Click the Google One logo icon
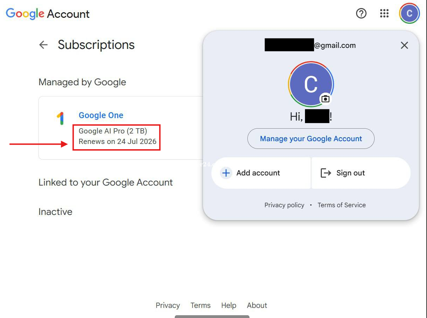 (x=61, y=118)
